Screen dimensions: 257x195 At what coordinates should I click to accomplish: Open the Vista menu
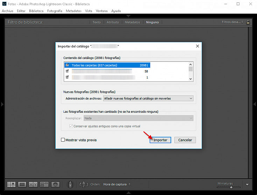(x=89, y=11)
